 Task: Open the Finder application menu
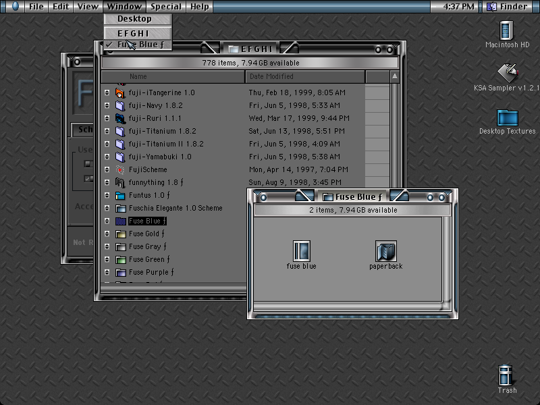(x=509, y=7)
